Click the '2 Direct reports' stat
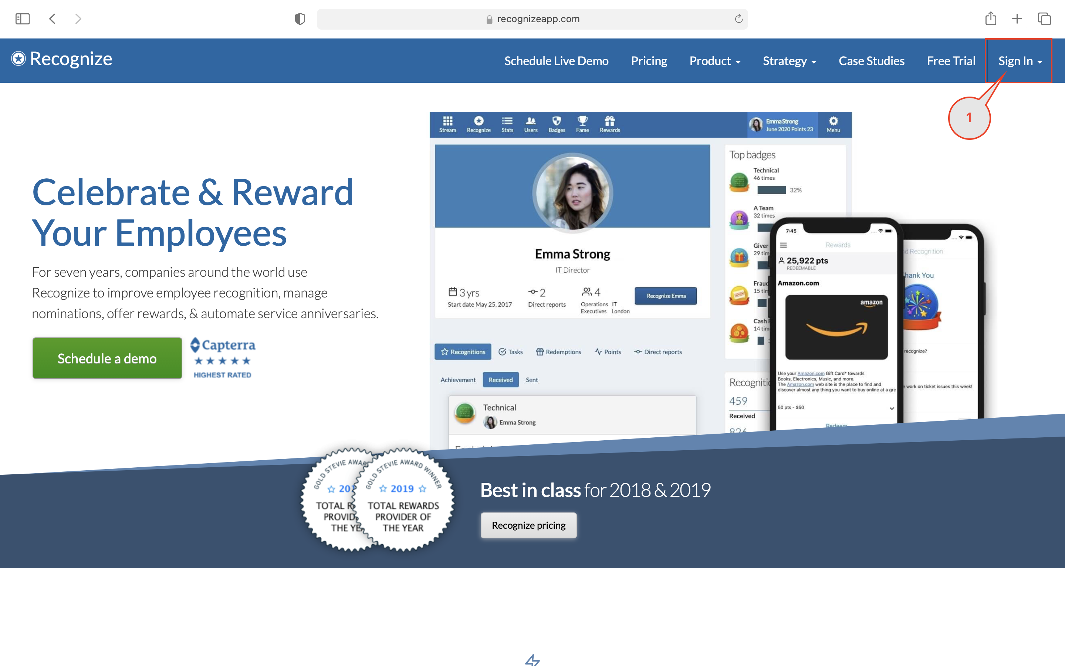 tap(547, 297)
